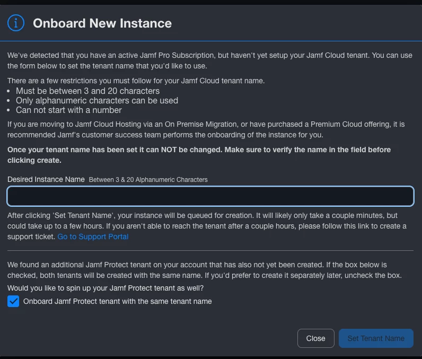Click 'Only alphanumeric characters can be used' text
422x359 pixels.
pos(97,100)
